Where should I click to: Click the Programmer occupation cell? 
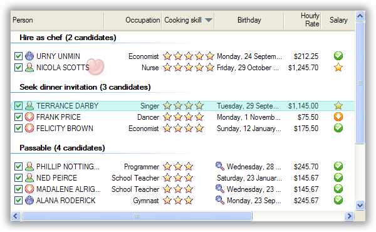pyautogui.click(x=142, y=167)
